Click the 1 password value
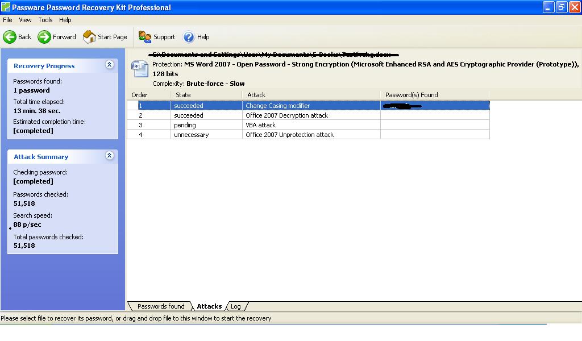This screenshot has width=582, height=341. [x=32, y=90]
